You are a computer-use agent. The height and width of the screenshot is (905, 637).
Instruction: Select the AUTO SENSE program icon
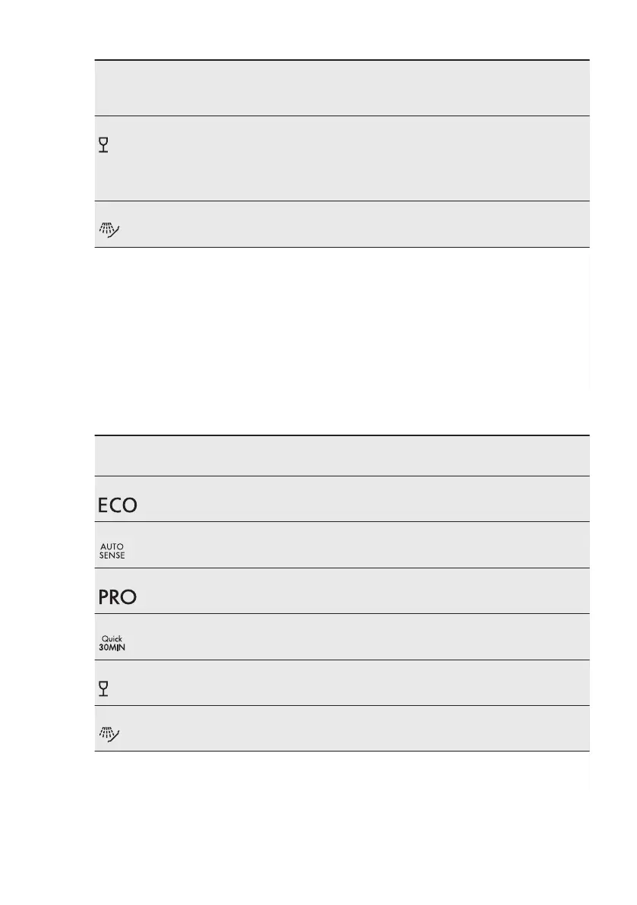tap(111, 550)
